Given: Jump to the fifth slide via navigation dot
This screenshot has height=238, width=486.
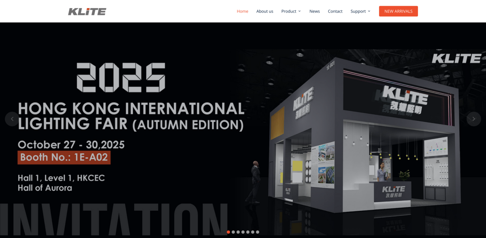Looking at the screenshot, I should point(248,232).
